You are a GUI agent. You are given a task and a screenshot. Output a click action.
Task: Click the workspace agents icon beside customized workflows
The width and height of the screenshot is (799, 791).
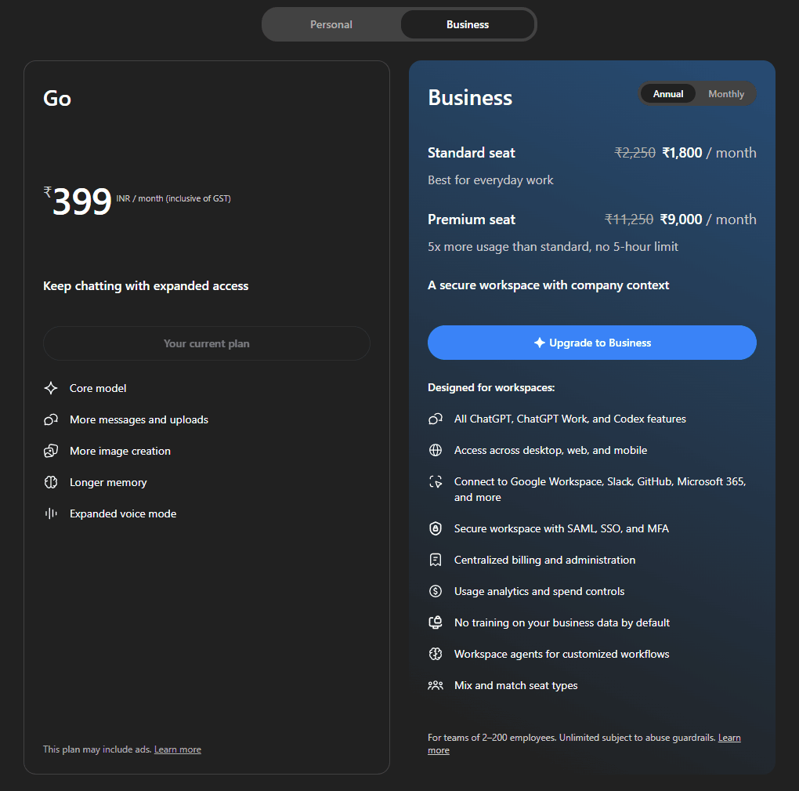tap(436, 654)
